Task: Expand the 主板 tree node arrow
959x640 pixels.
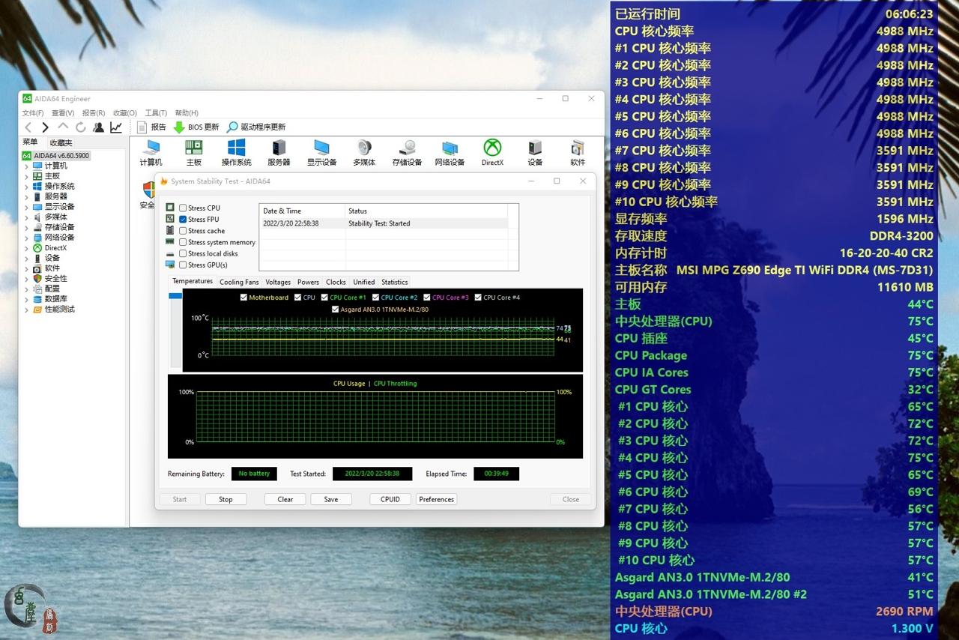Action: click(27, 176)
